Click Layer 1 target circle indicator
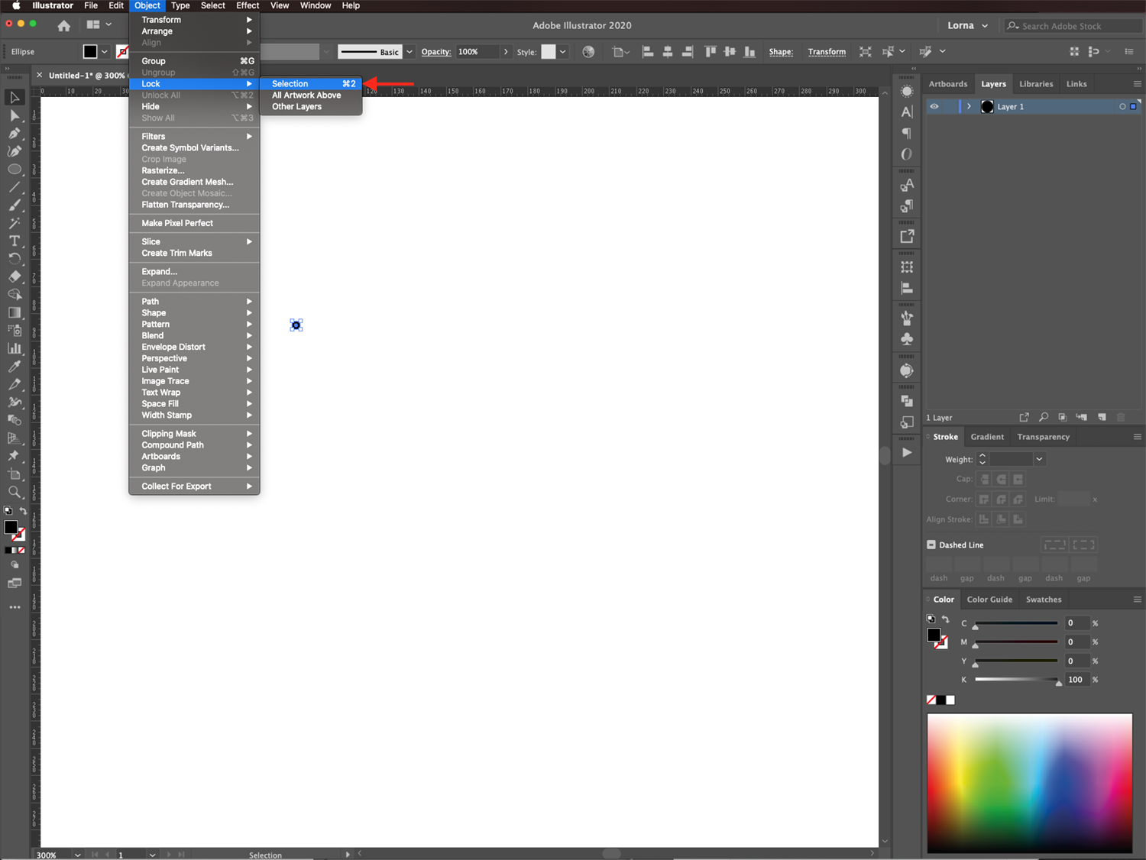The height and width of the screenshot is (860, 1146). pos(1122,106)
